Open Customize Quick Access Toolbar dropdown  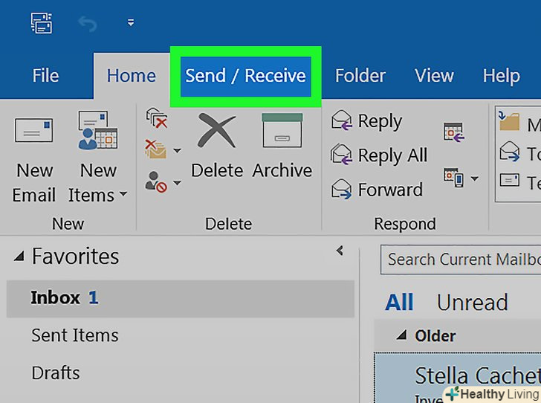tap(131, 23)
